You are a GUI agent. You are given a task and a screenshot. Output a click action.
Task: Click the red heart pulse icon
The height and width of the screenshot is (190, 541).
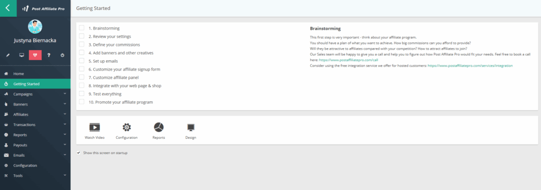pos(35,55)
